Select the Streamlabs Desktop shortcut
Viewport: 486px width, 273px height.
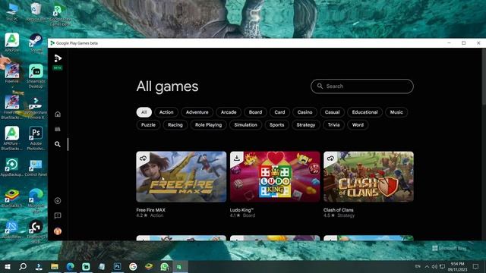click(x=36, y=76)
